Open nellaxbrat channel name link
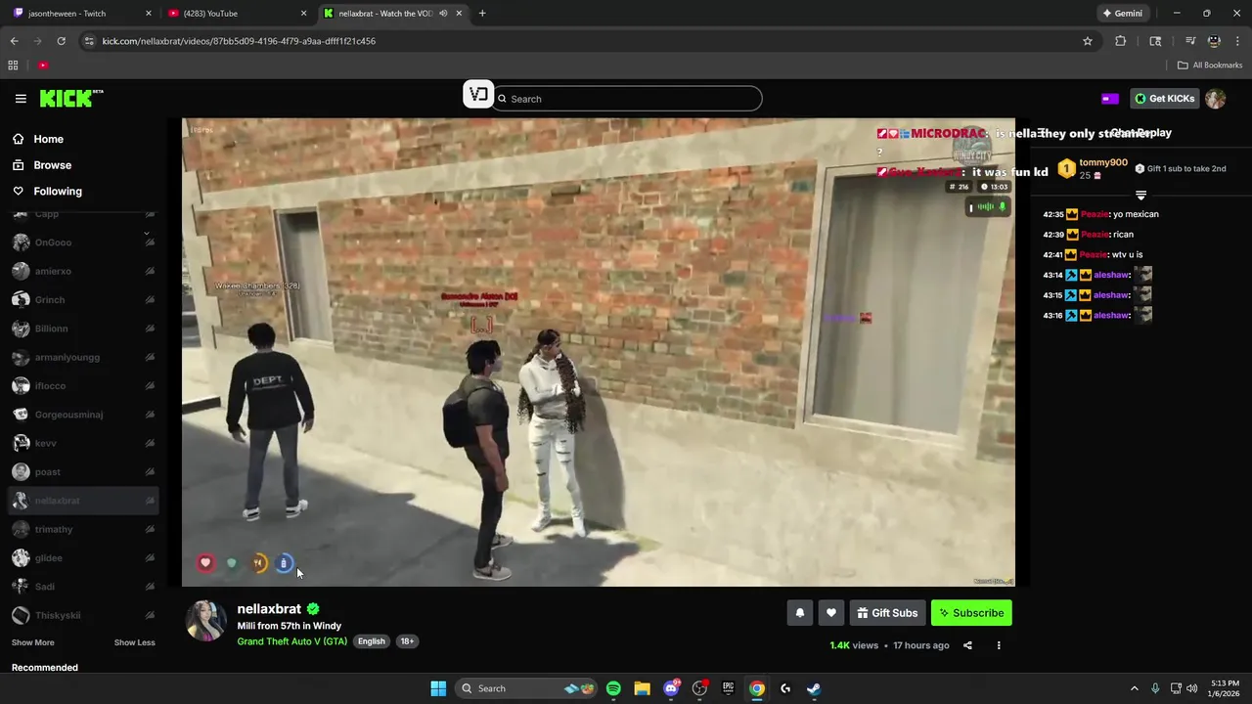The height and width of the screenshot is (704, 1252). 269,609
